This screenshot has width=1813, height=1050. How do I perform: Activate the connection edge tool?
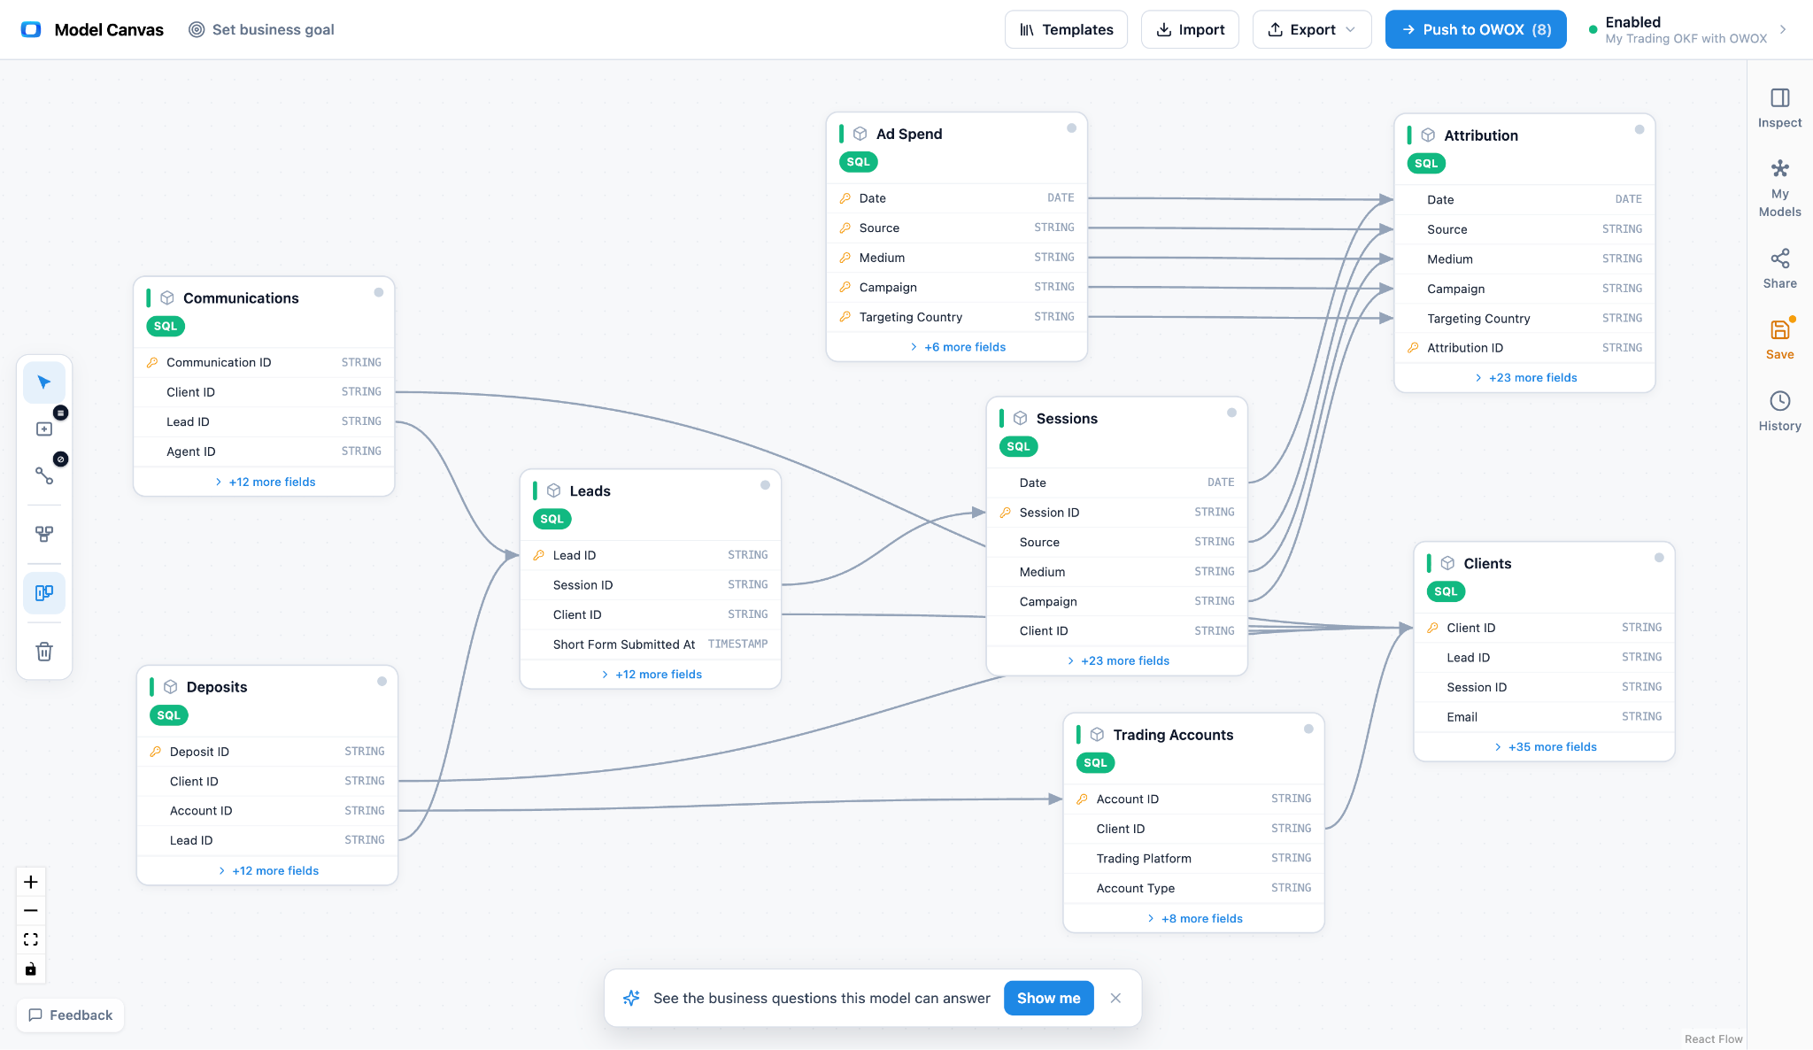point(44,475)
